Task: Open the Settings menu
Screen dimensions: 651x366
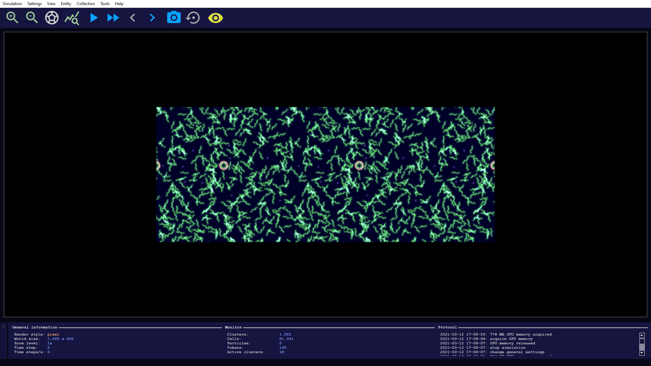Action: click(x=34, y=4)
